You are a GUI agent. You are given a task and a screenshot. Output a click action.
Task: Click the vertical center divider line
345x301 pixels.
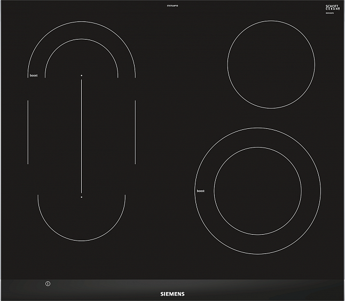[x=81, y=136]
